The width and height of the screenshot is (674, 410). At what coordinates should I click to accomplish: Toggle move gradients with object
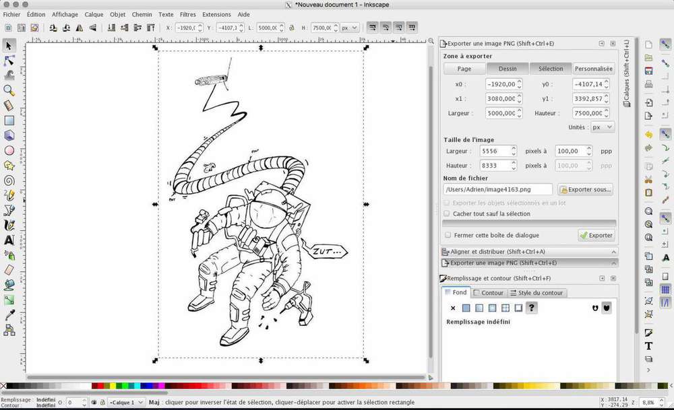tap(399, 28)
